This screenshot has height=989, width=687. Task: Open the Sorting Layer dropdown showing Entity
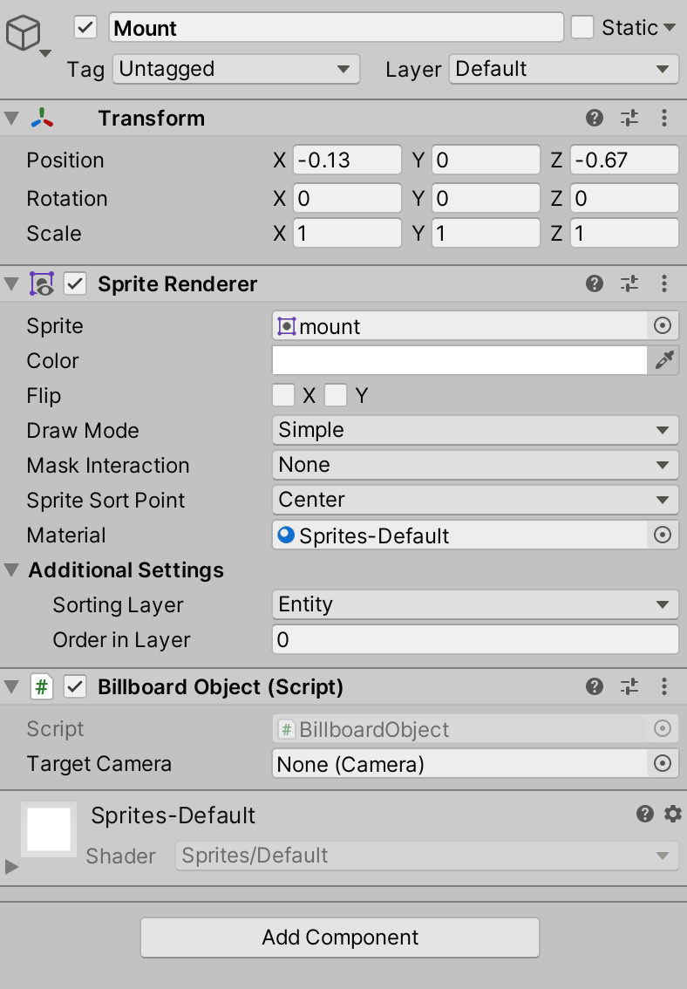pos(475,604)
